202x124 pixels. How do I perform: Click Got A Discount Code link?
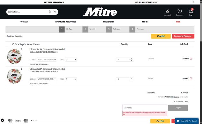(x=180, y=102)
